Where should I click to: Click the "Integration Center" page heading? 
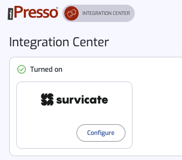pos(59,42)
